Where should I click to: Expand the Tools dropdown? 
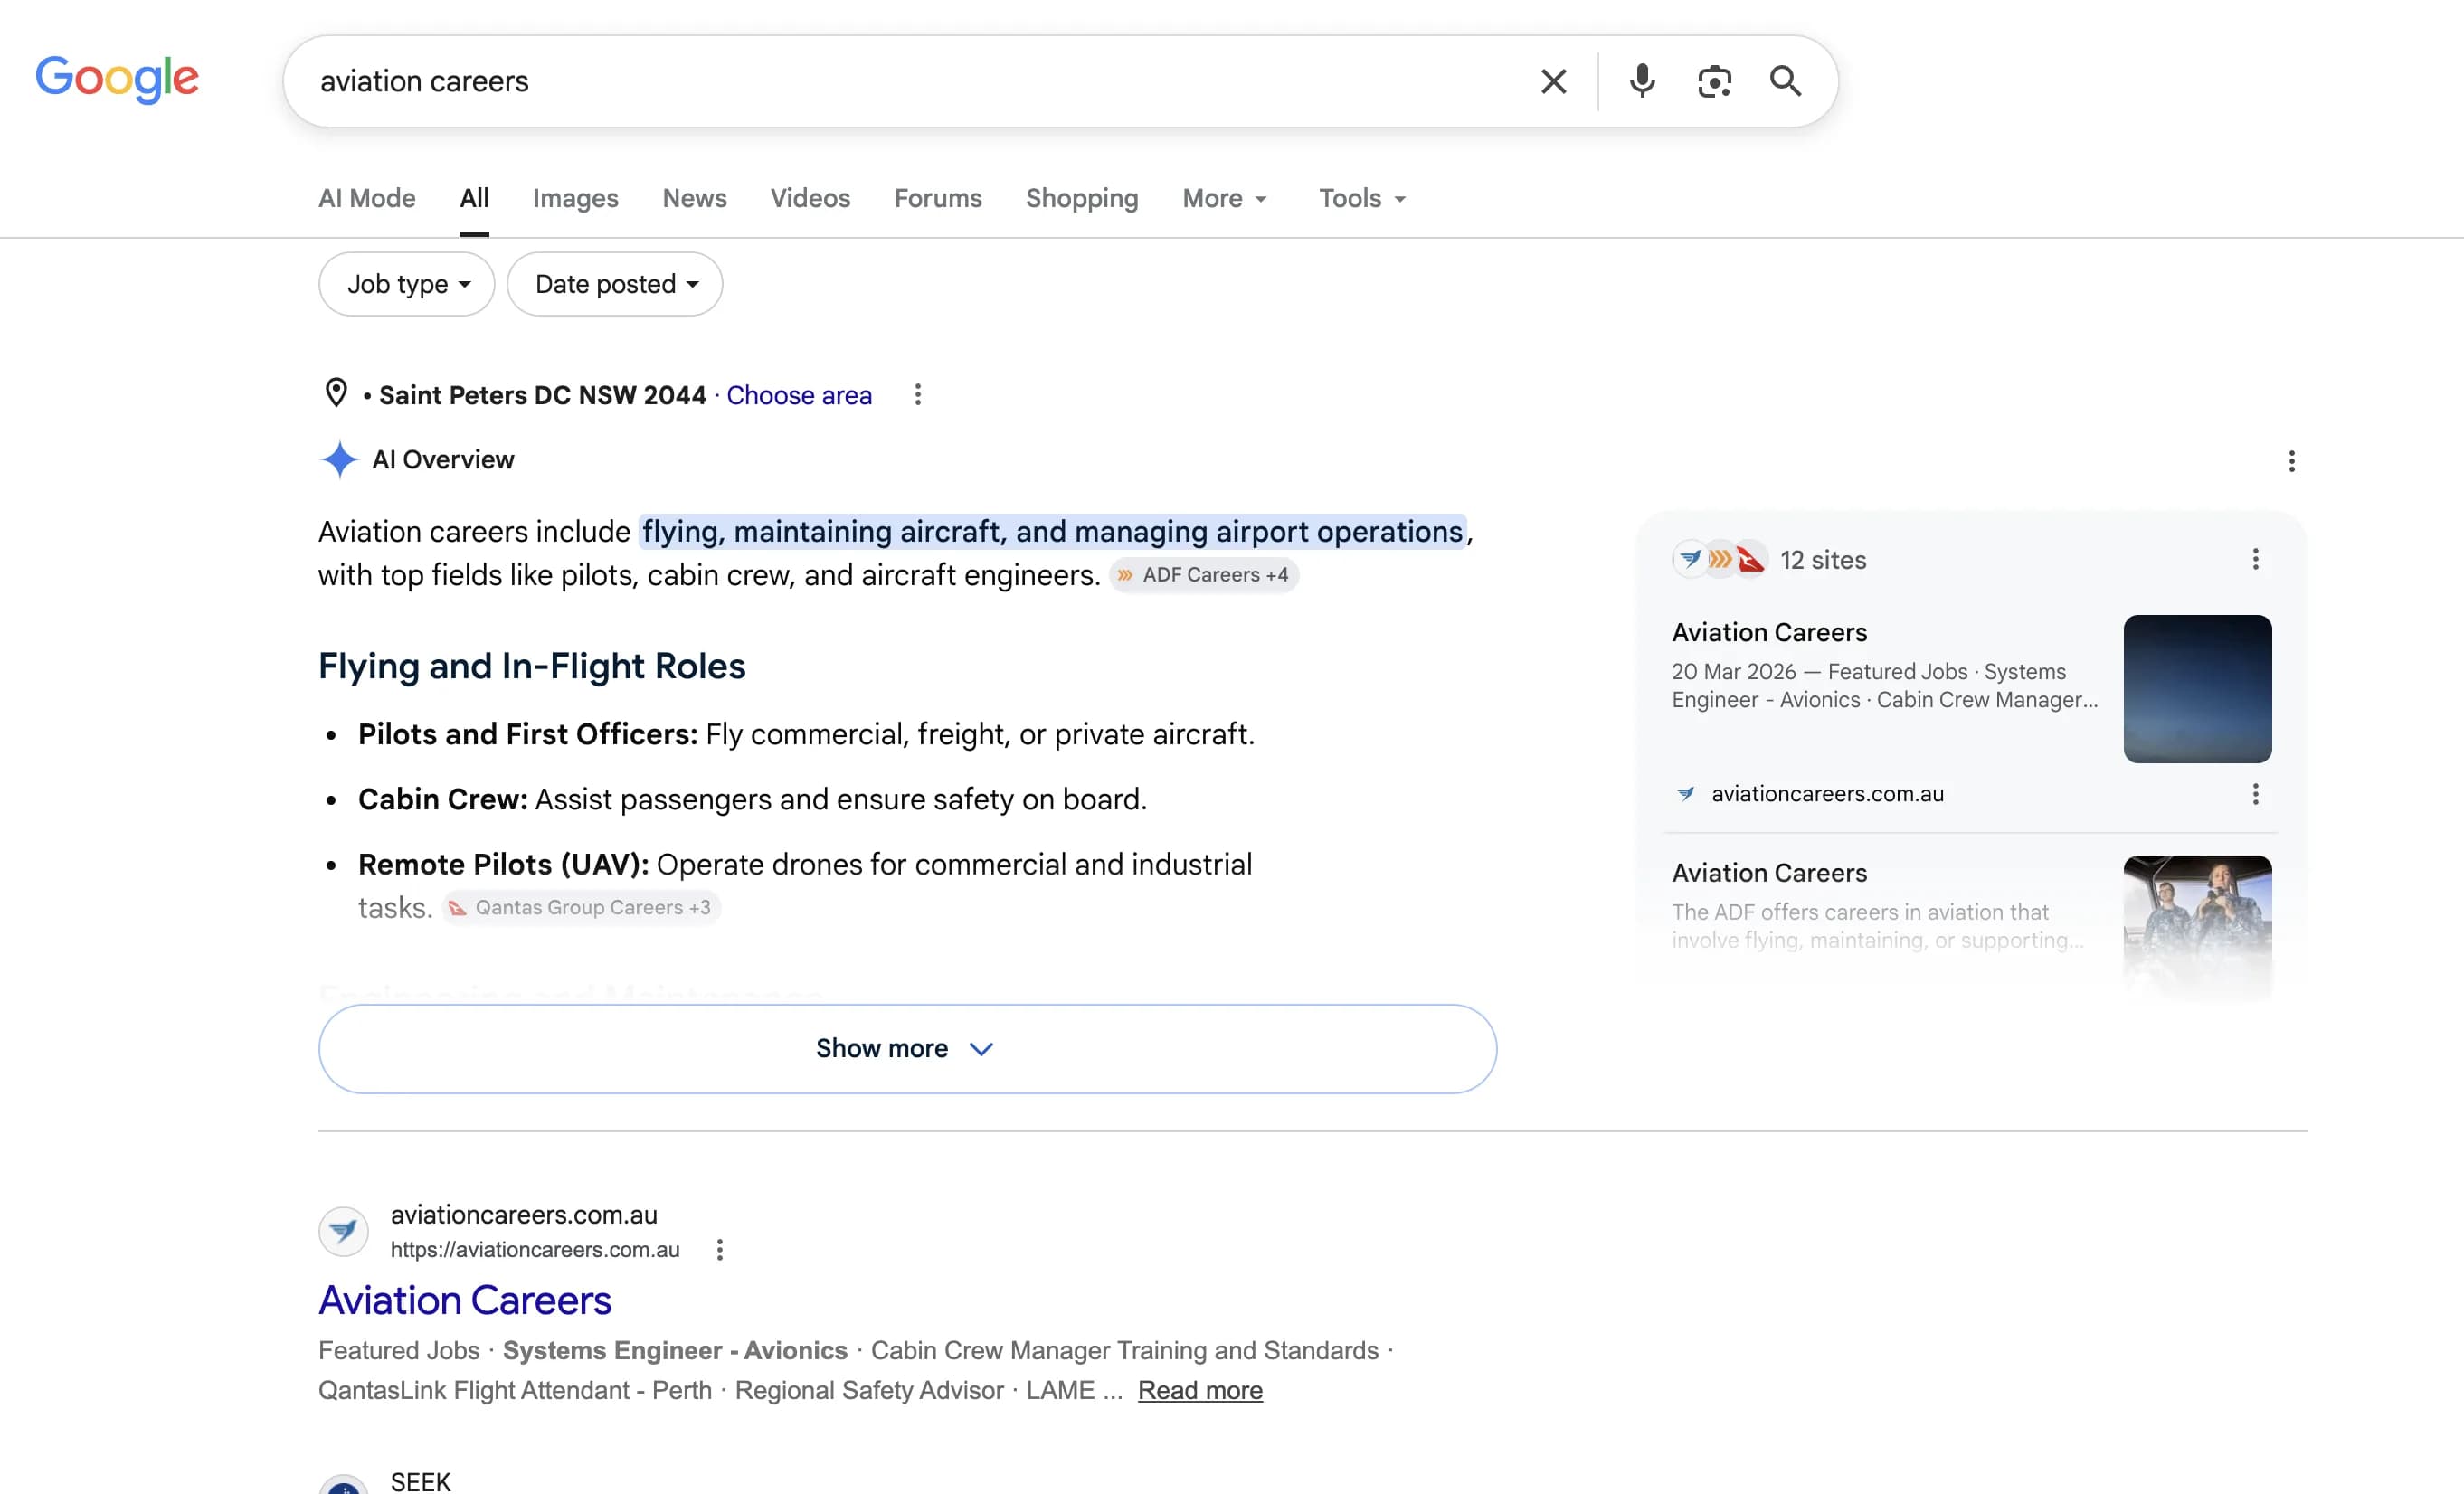pyautogui.click(x=1362, y=198)
